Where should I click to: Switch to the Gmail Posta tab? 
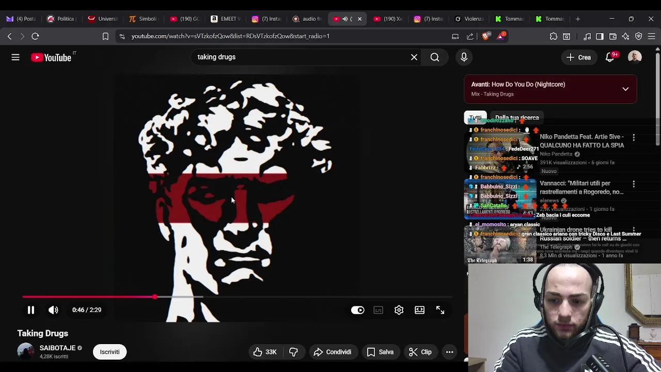(21, 19)
